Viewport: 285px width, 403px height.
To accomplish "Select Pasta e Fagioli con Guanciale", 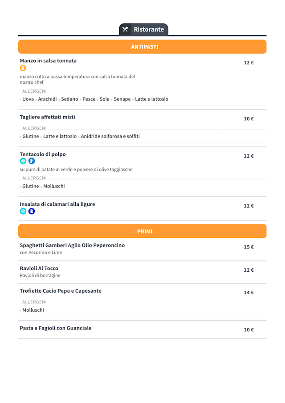I will 56,328.
